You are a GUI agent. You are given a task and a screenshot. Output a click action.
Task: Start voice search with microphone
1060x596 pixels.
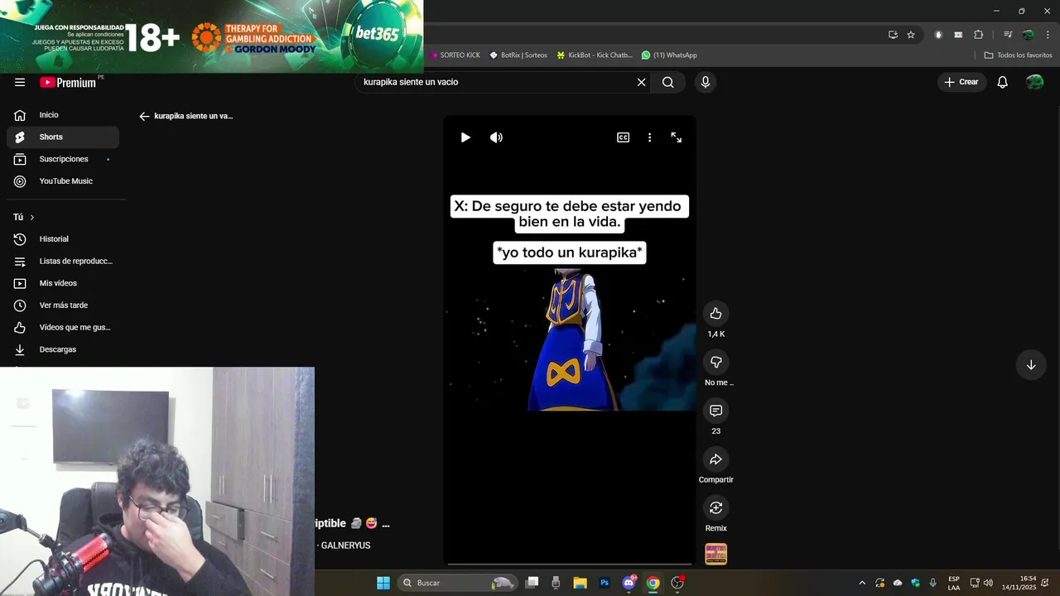click(706, 82)
